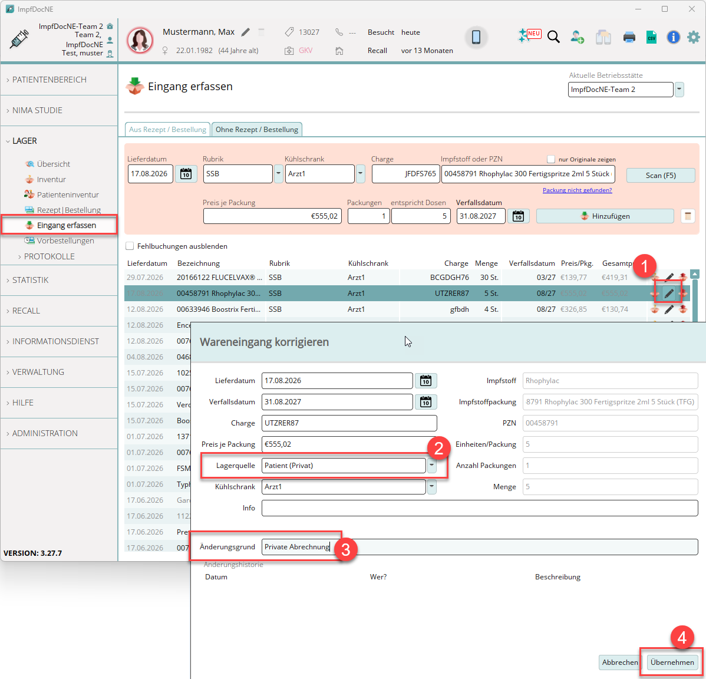Screen dimensions: 706x679
Task: Open the Lagerquelle dropdown arrow
Action: click(x=431, y=465)
